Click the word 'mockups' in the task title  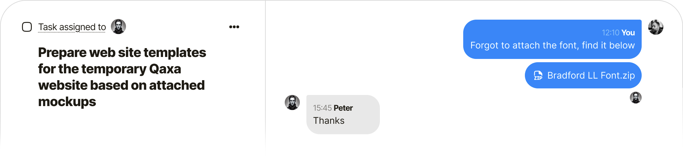[x=67, y=102]
